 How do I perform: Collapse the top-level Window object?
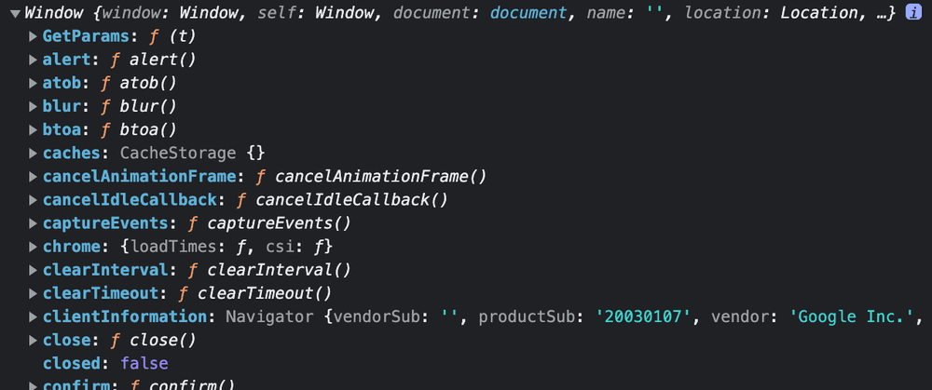16,14
